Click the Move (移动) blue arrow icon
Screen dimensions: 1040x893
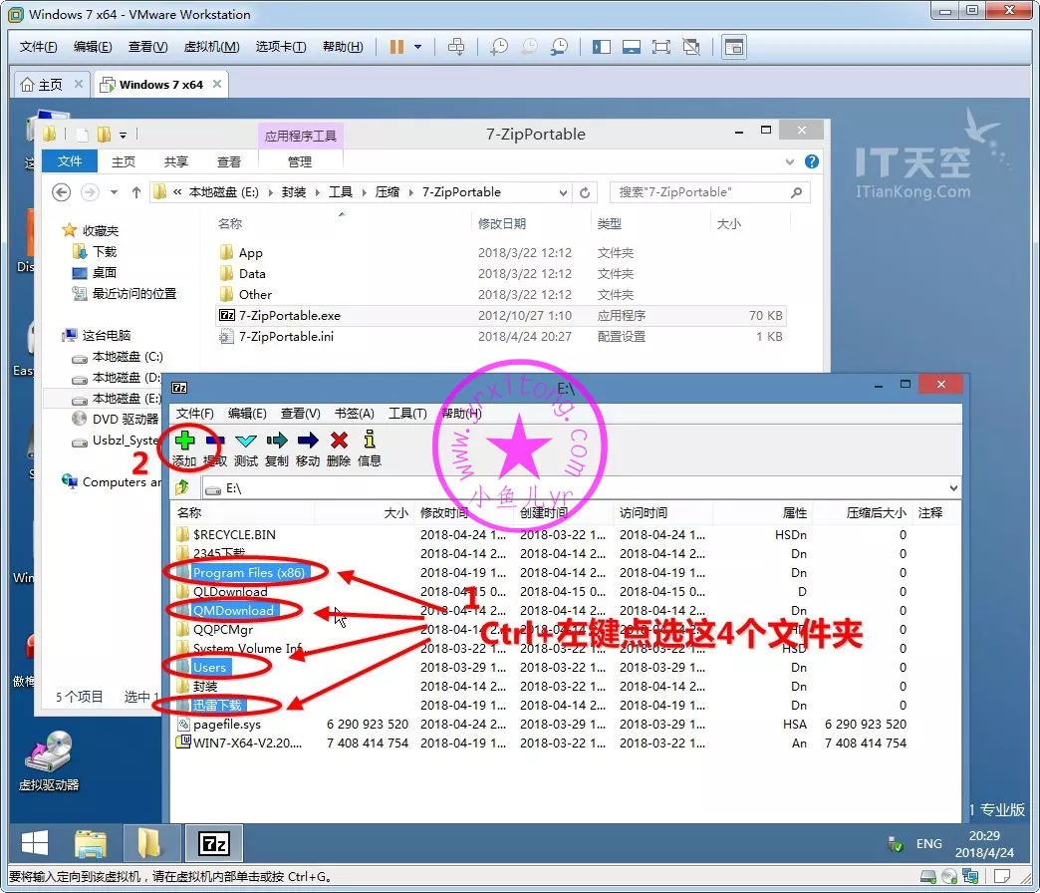308,442
